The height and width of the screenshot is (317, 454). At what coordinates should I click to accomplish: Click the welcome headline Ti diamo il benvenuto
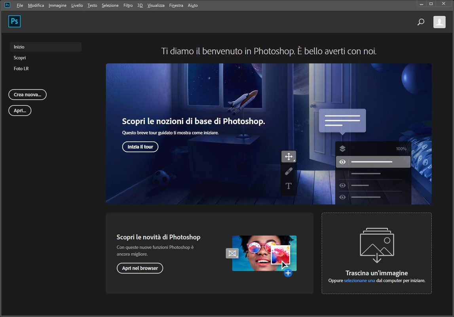(x=269, y=51)
